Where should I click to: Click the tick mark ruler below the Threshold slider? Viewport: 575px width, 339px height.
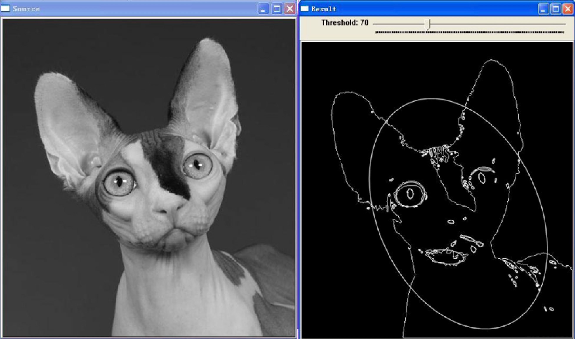click(x=469, y=32)
